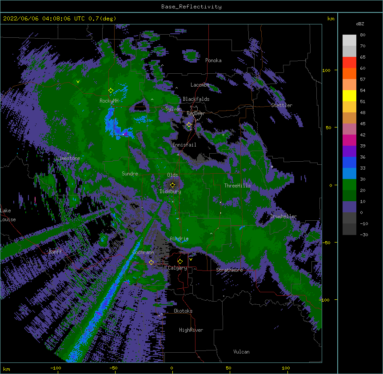This screenshot has height=374, width=383.
Task: Click the yellow diamond marker above RockyMH
Action: [x=111, y=91]
